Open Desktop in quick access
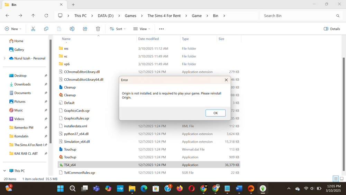Image resolution: width=346 pixels, height=195 pixels. [18, 76]
